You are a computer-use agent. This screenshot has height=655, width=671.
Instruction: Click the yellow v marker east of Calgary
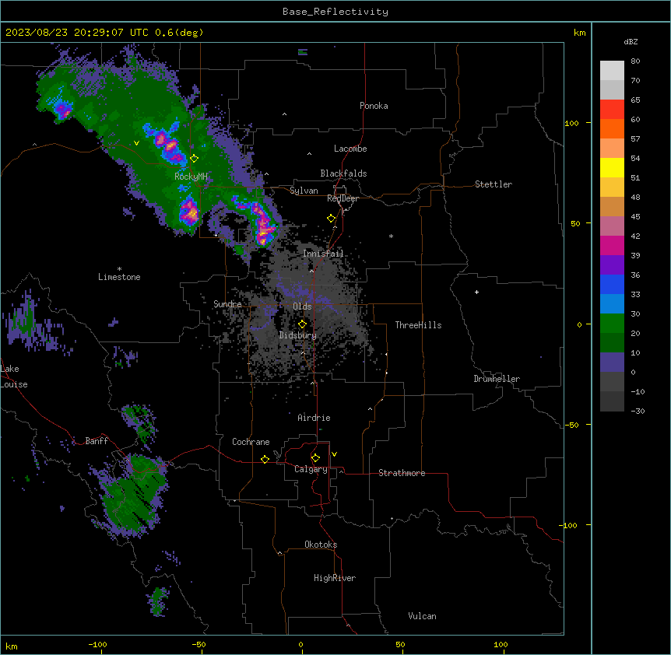point(334,454)
